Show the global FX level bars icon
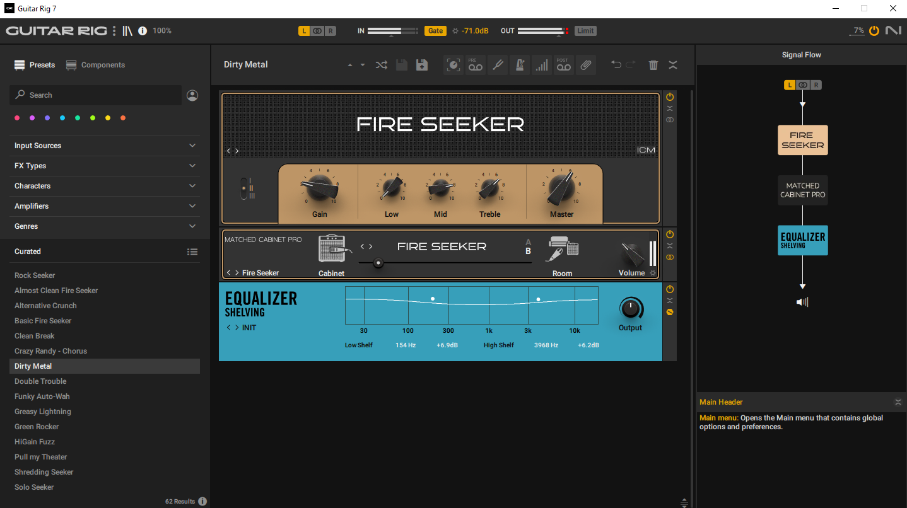Image resolution: width=907 pixels, height=508 pixels. (541, 64)
